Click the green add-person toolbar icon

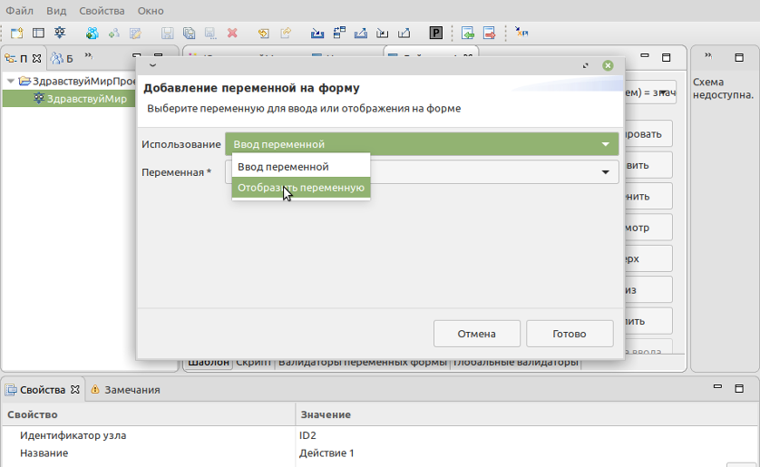point(114,33)
